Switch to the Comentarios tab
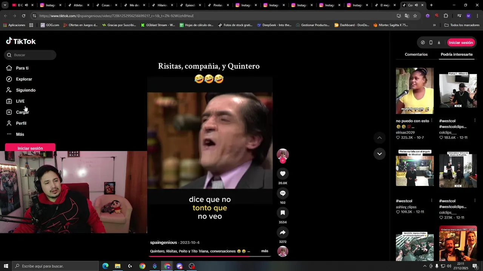 416,54
